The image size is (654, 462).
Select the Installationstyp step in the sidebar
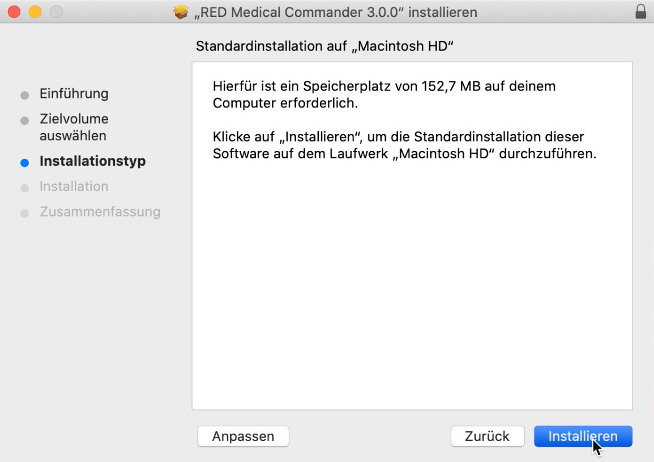pyautogui.click(x=92, y=161)
